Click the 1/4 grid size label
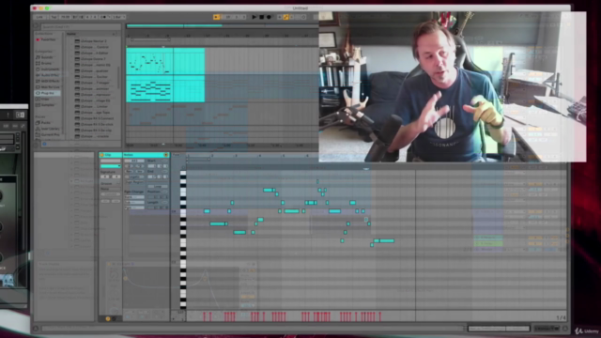The image size is (601, 338). pyautogui.click(x=561, y=317)
